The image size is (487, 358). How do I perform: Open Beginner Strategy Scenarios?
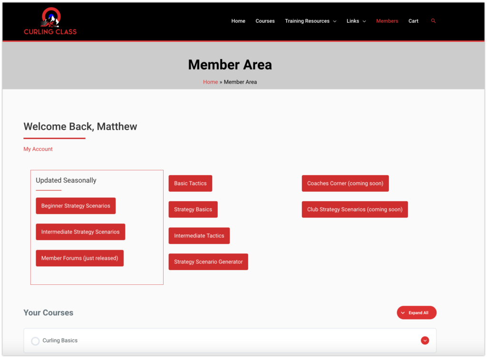76,206
